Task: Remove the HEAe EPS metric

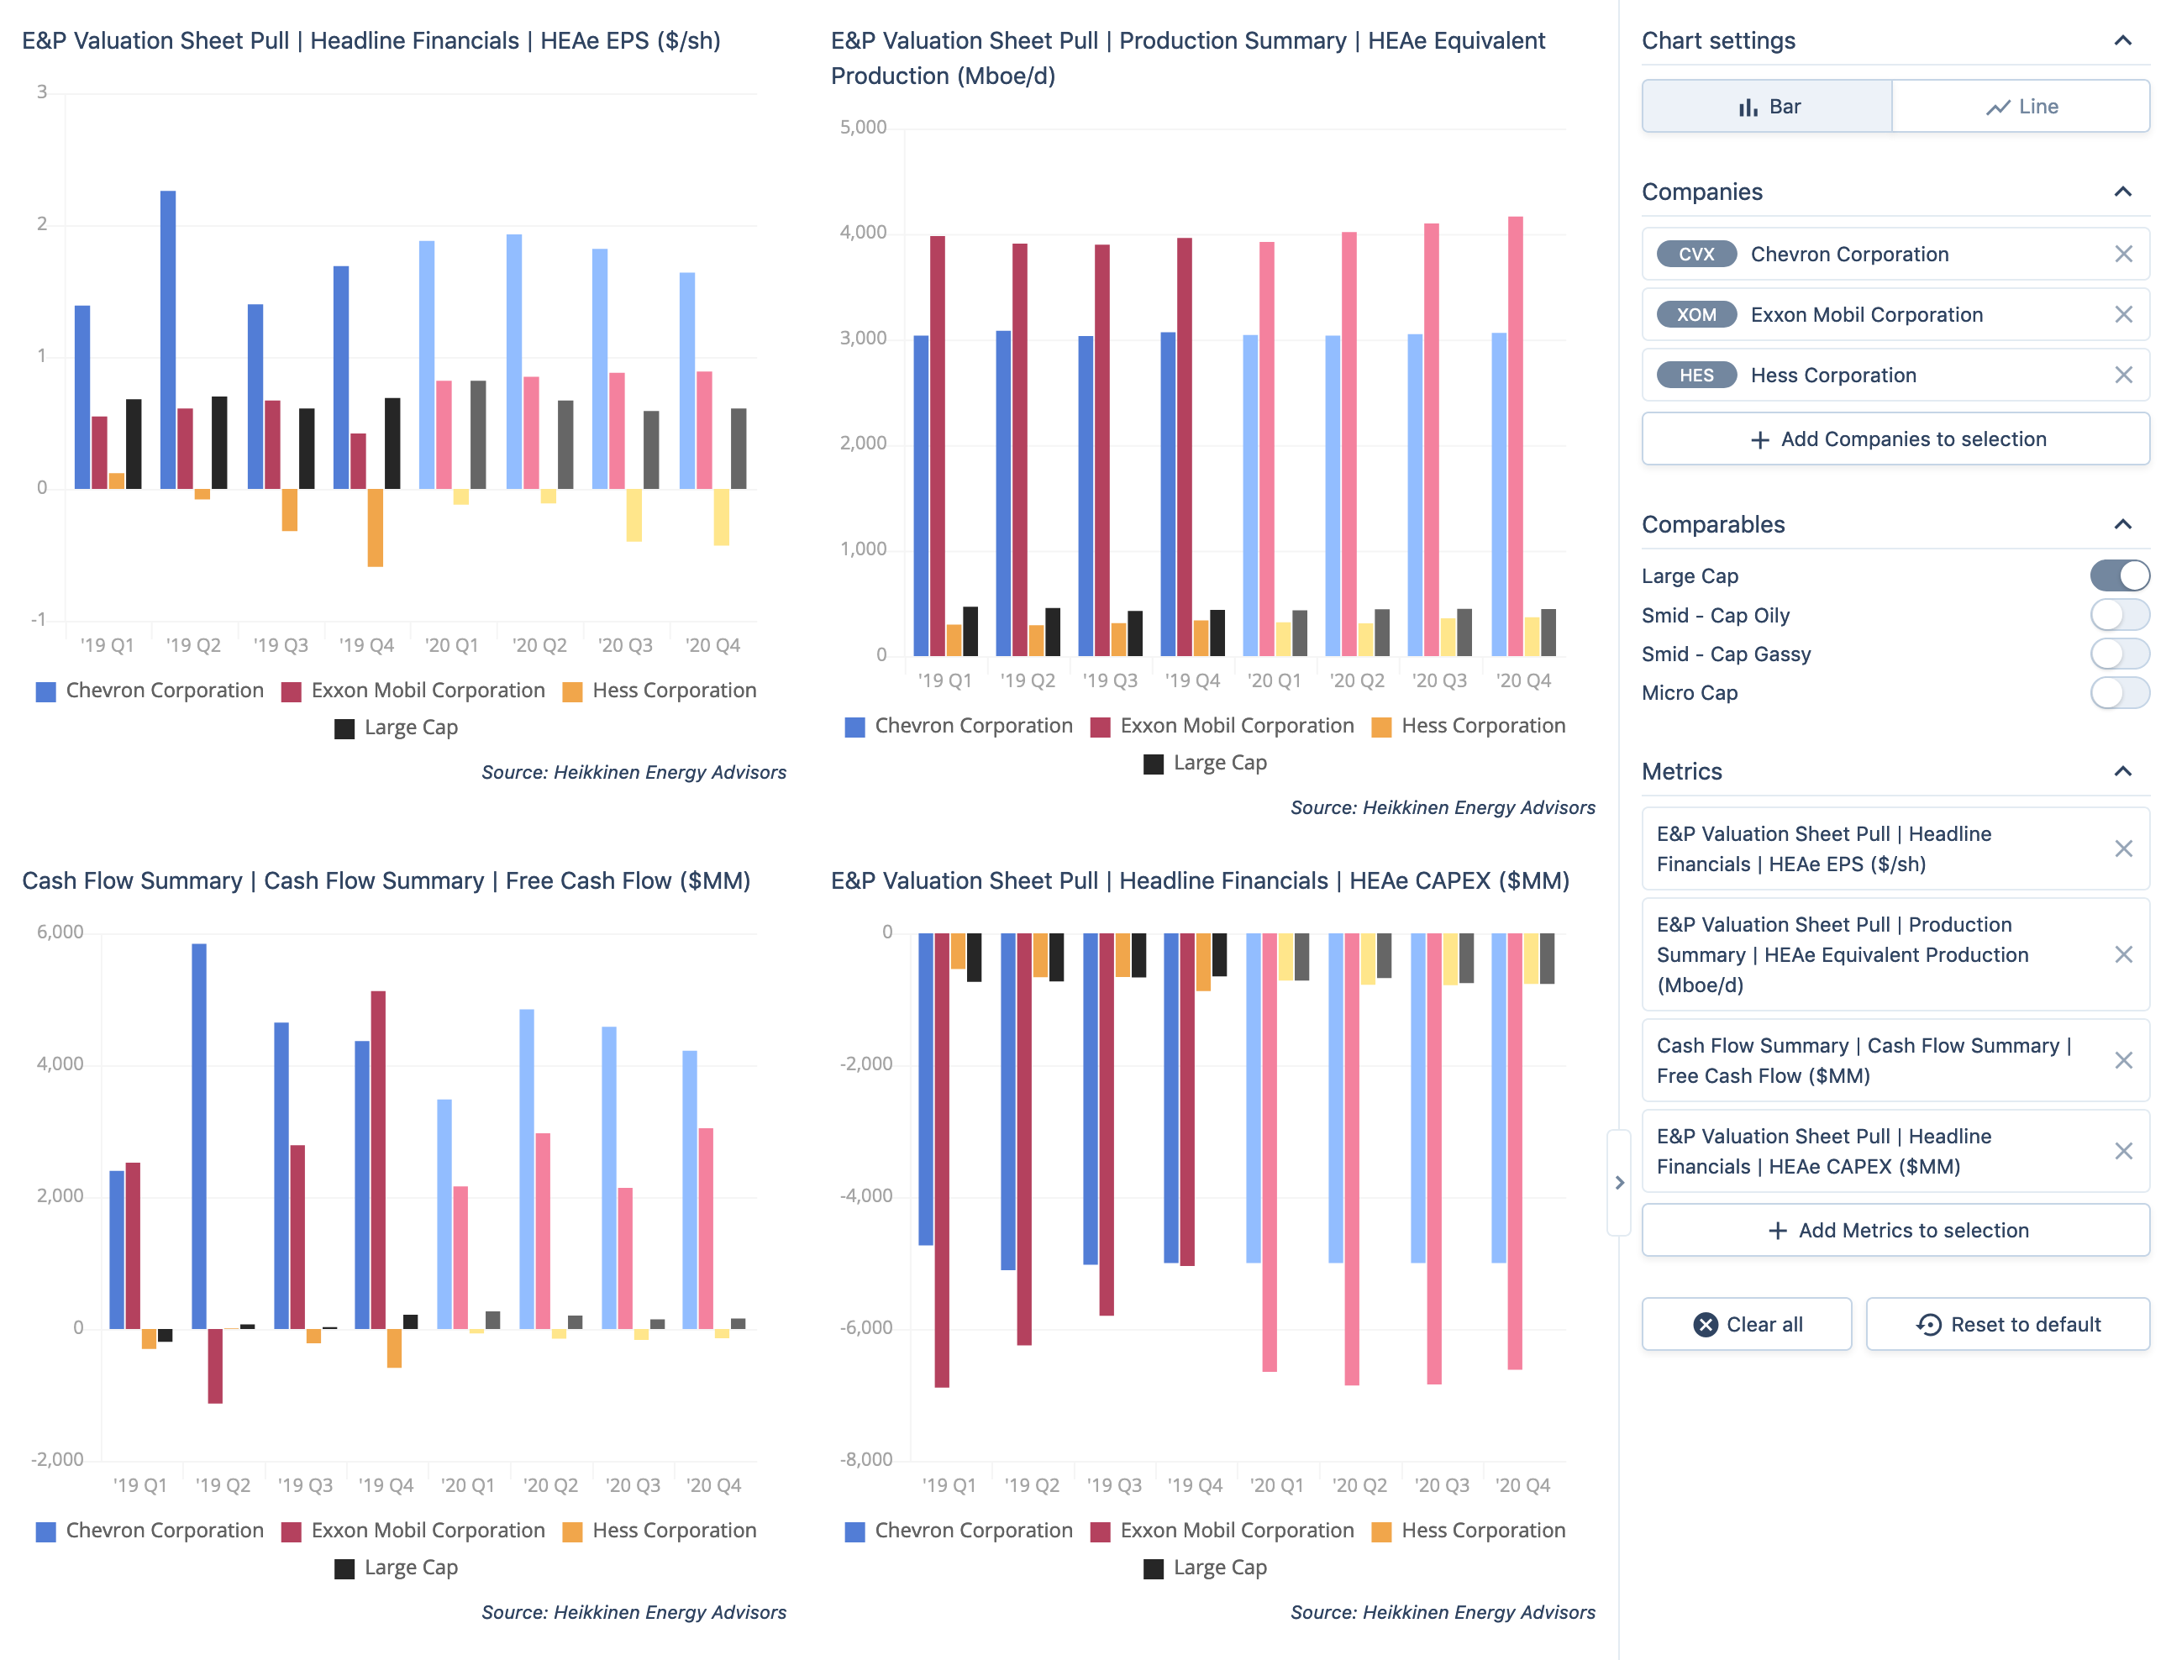Action: click(x=2122, y=848)
